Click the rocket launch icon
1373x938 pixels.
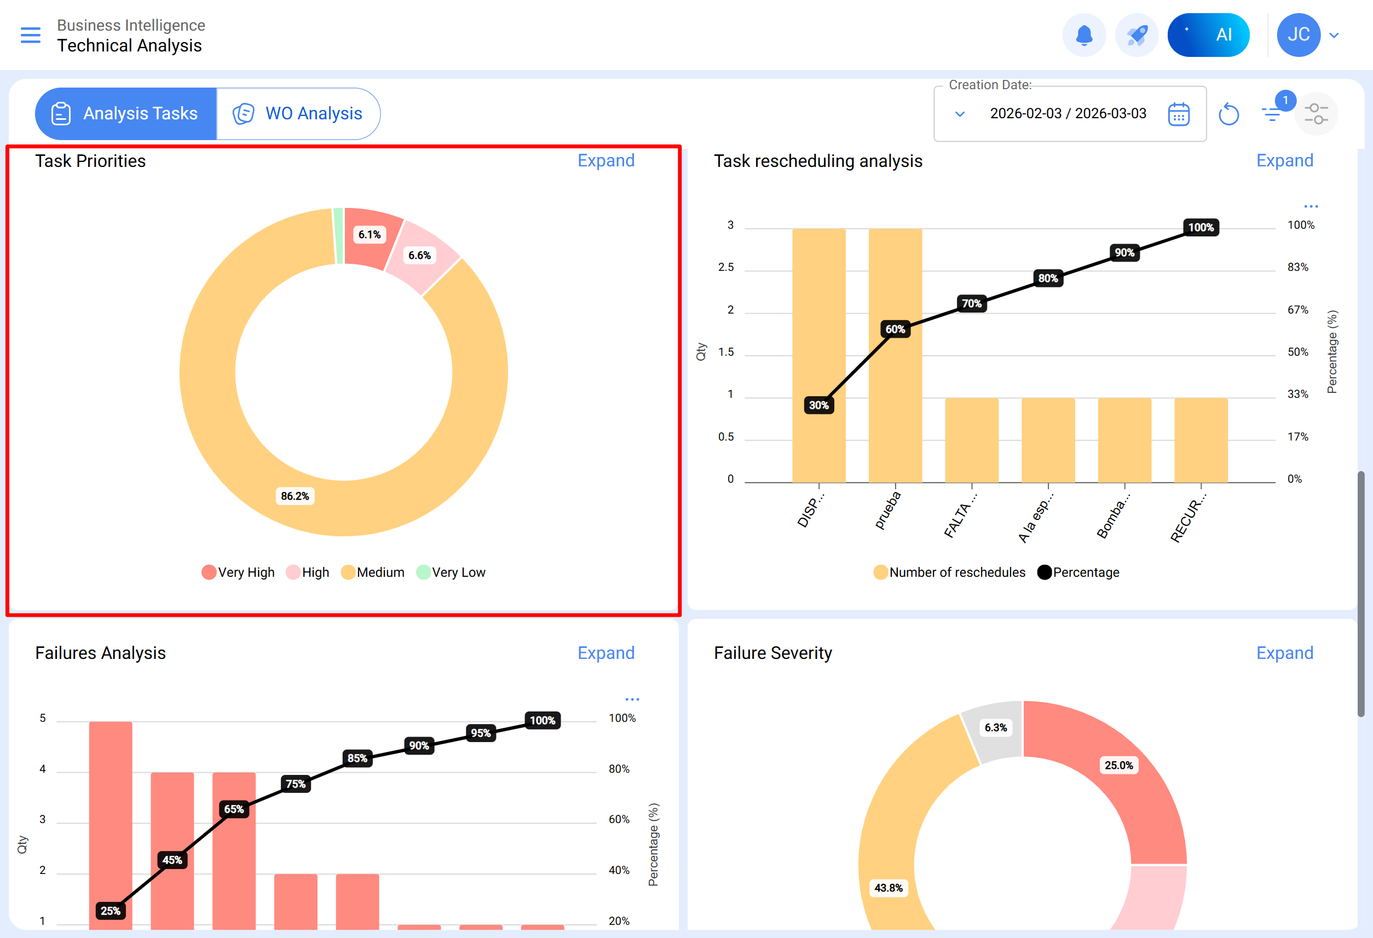[1136, 36]
